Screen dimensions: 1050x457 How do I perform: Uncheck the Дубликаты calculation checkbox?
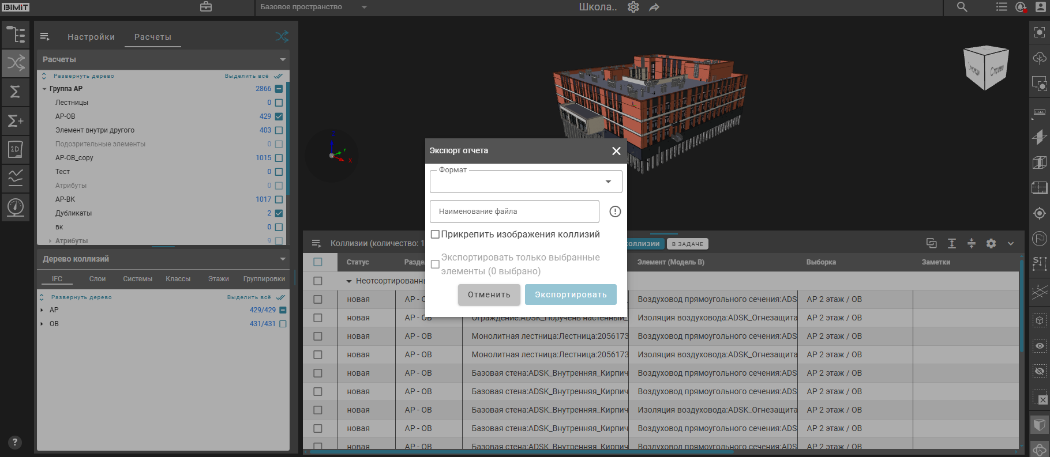click(279, 213)
